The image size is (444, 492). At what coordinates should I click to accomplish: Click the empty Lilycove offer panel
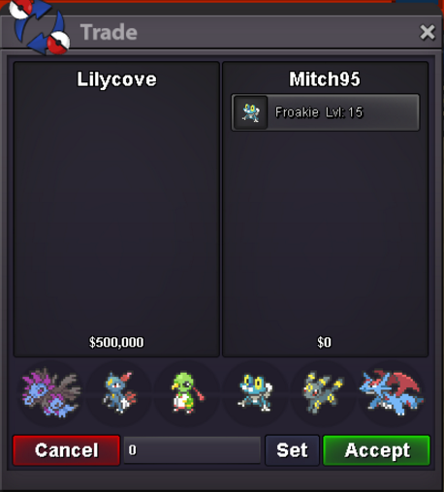[x=116, y=210]
